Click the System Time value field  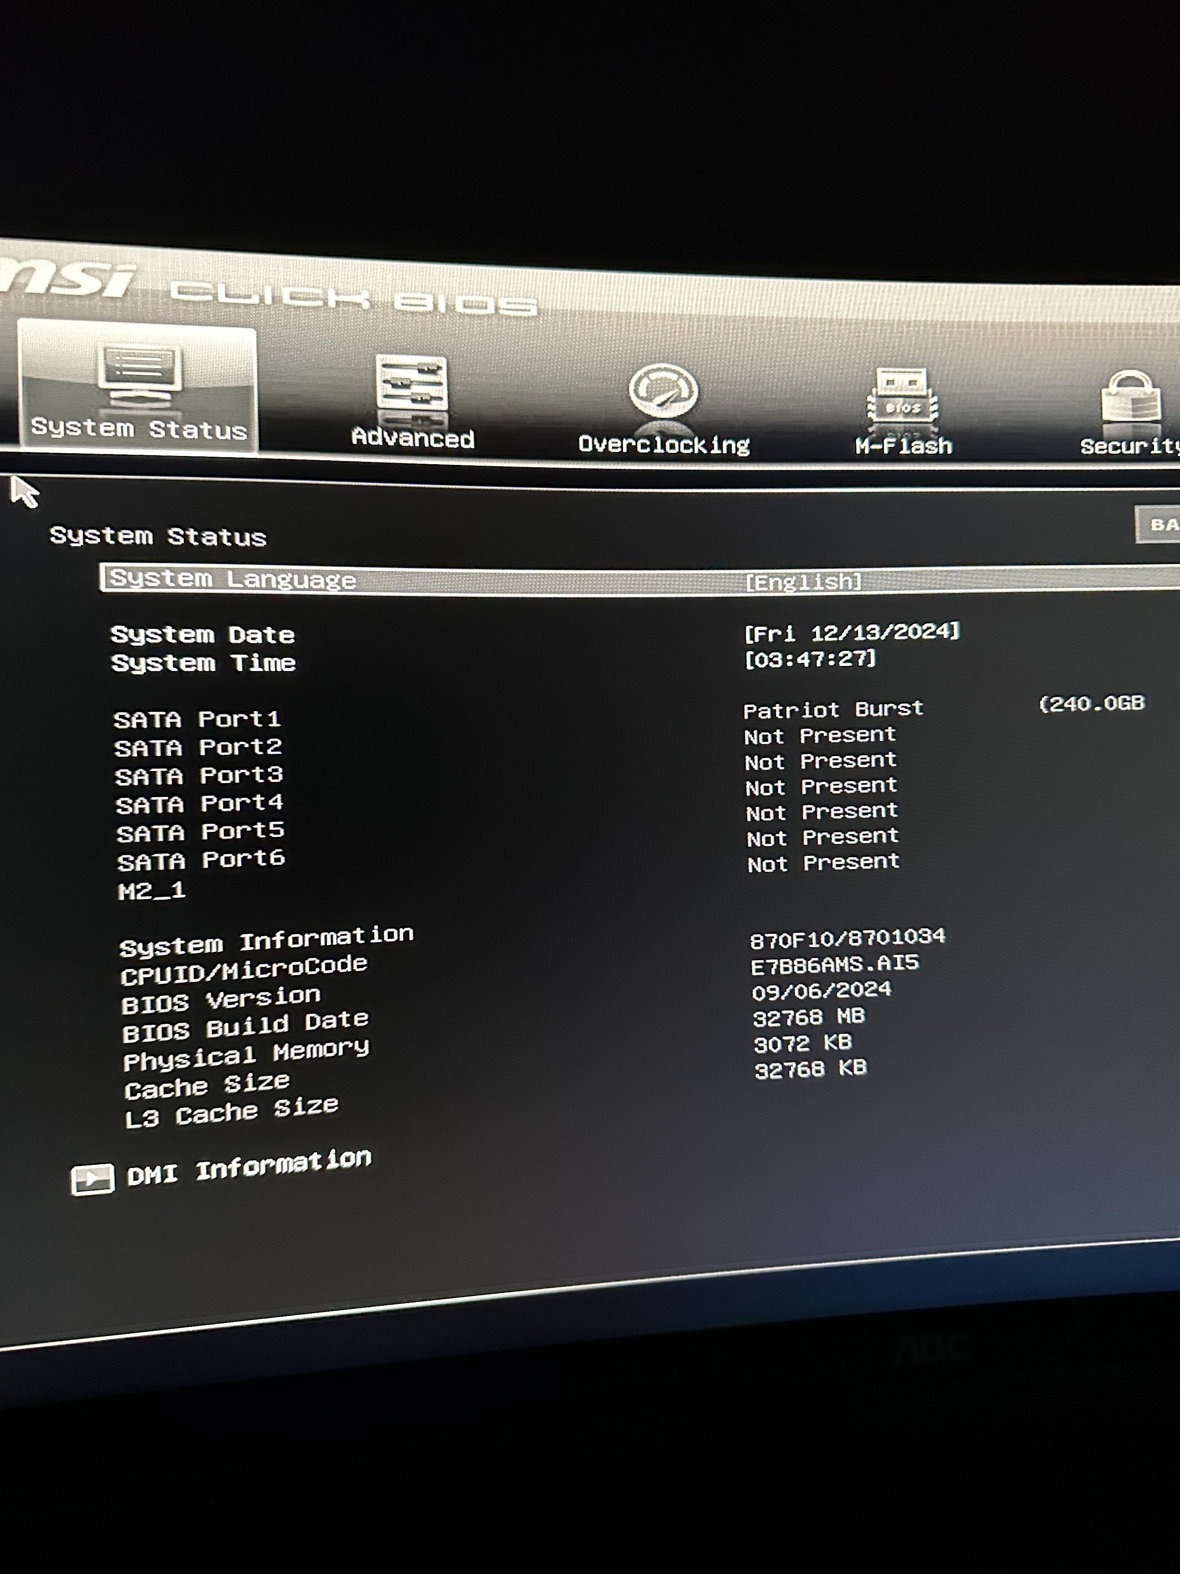[x=809, y=659]
